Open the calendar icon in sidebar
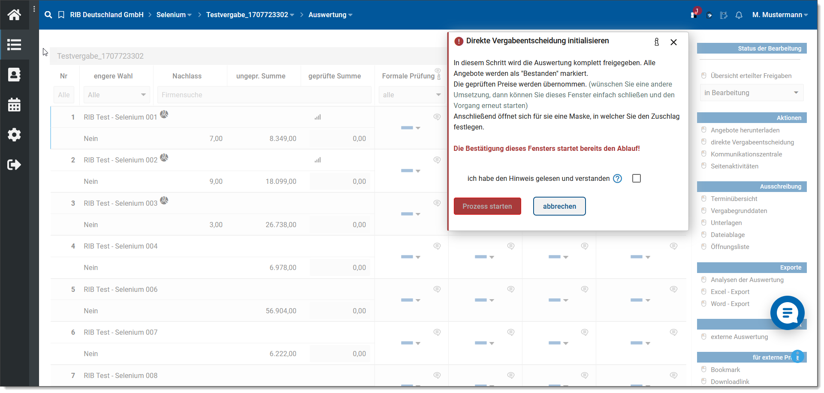Screen dimensions: 824x393 (14, 105)
